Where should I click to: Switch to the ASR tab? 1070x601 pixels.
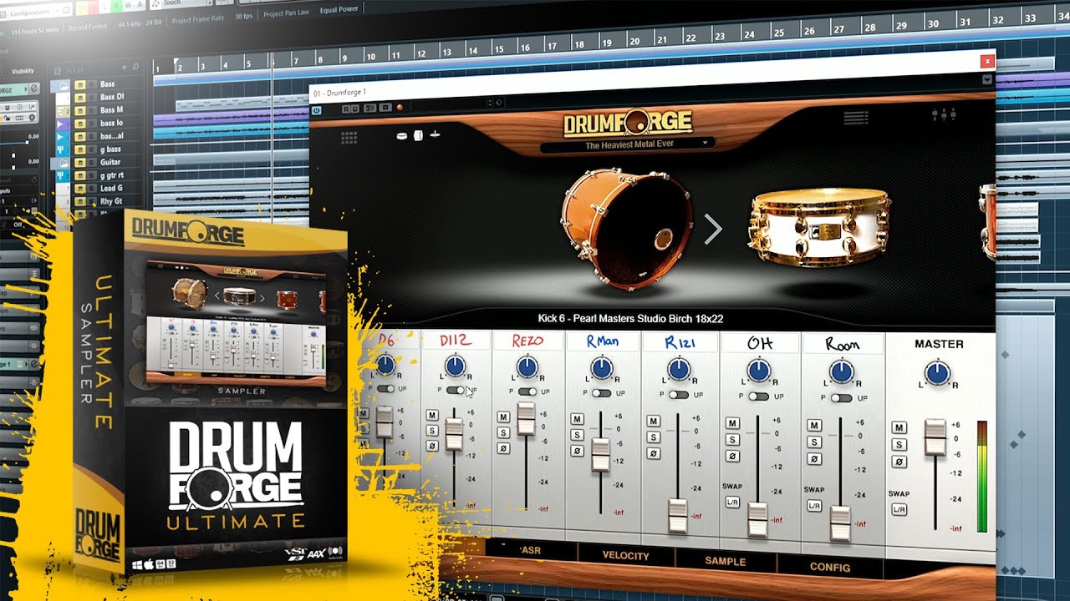coord(530,552)
